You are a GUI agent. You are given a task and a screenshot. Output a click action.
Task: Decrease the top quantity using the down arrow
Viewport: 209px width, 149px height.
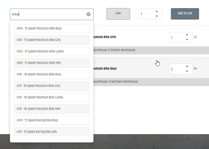tap(157, 16)
